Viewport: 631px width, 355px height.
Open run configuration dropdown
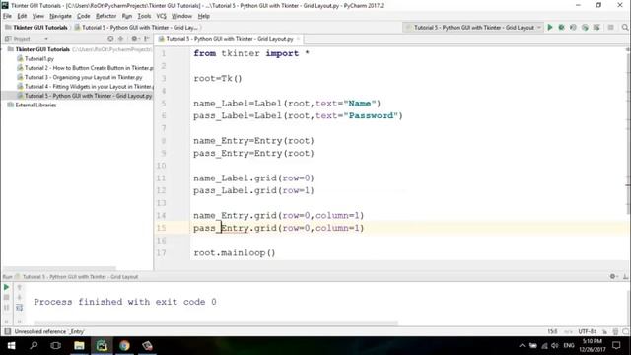[473, 28]
